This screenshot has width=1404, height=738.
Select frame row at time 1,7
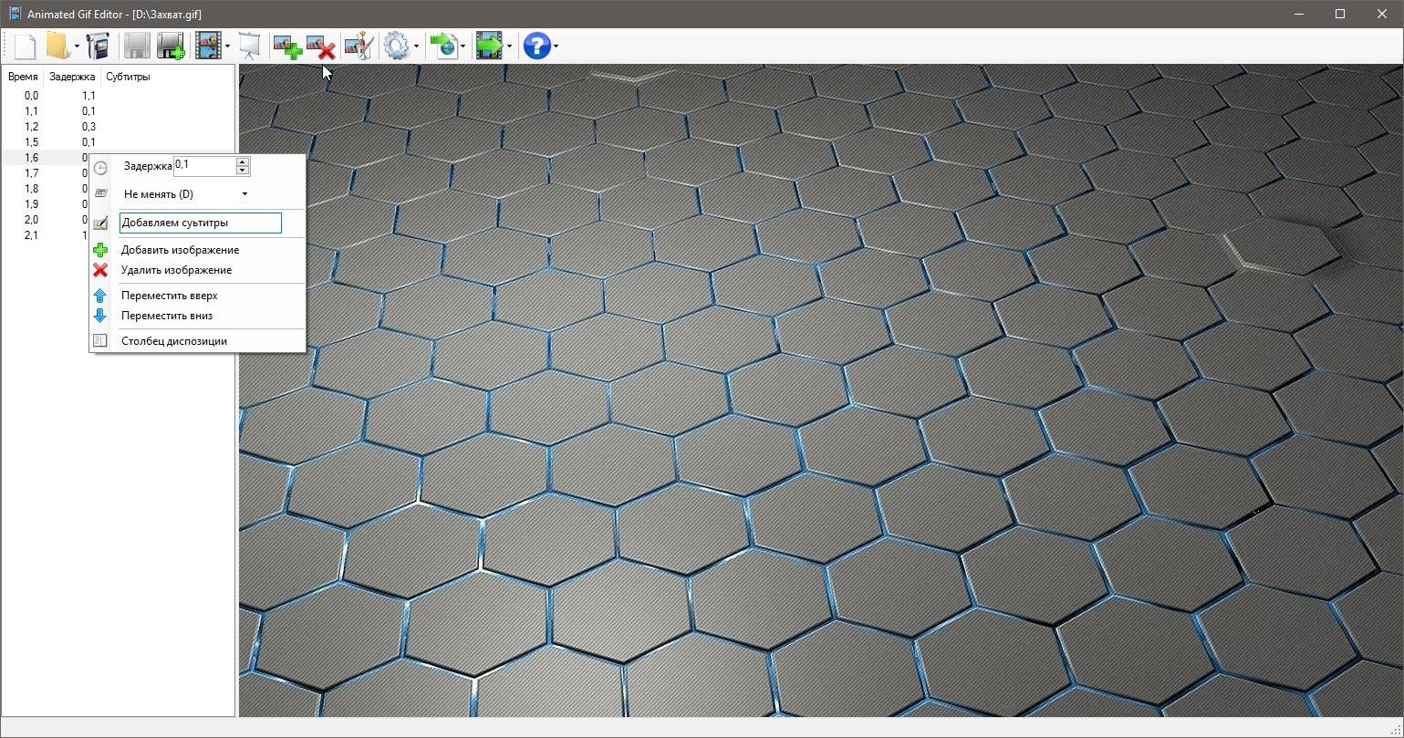pyautogui.click(x=46, y=173)
